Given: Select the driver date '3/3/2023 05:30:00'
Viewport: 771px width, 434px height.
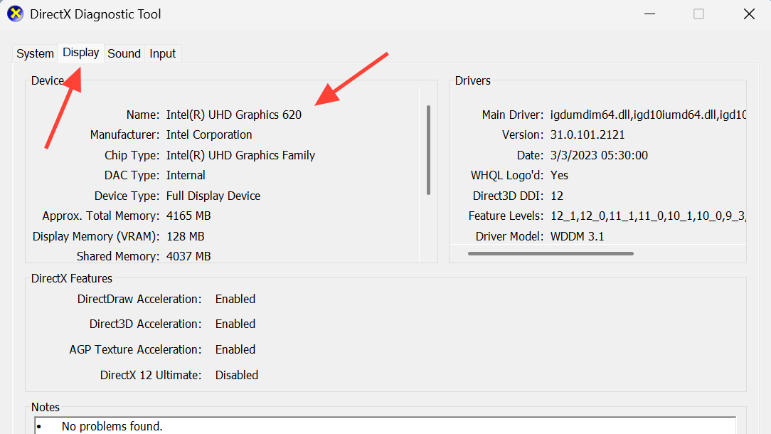Looking at the screenshot, I should point(599,156).
